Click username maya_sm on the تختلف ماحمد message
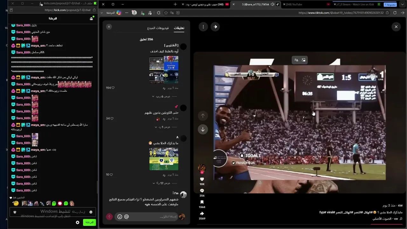This screenshot has height=229, width=407. [38, 45]
